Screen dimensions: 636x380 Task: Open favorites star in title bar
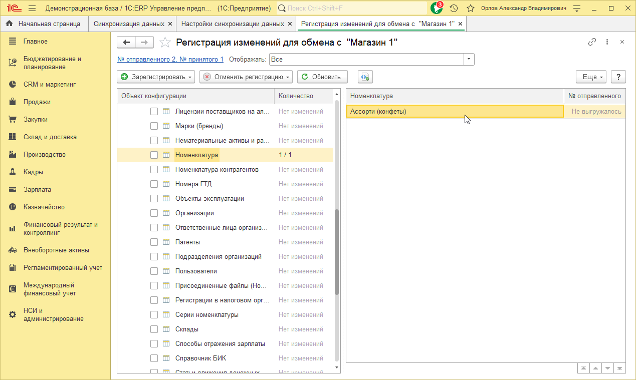[470, 8]
